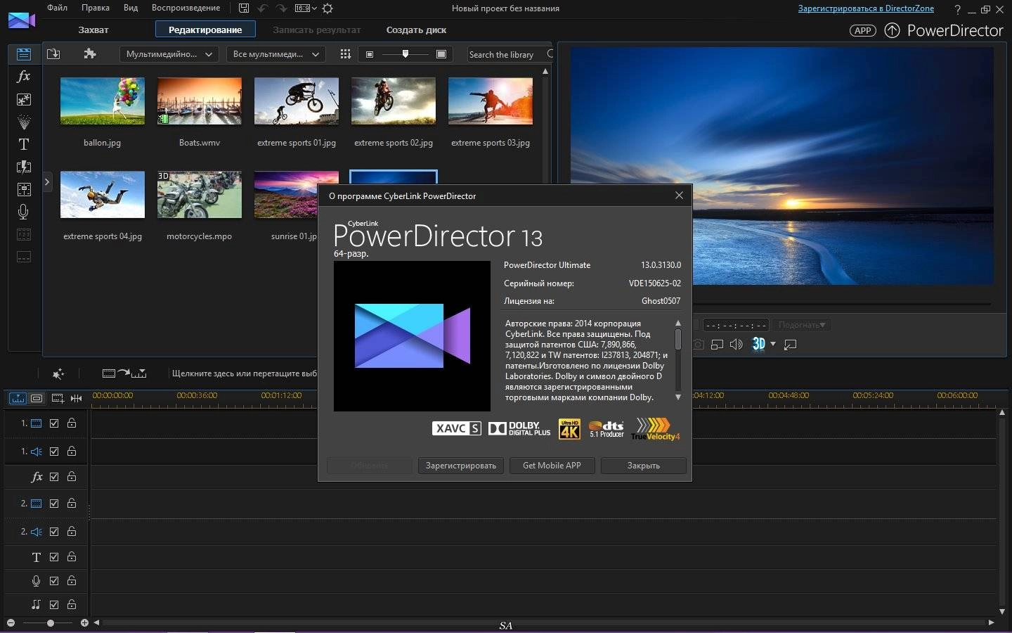Adjust the library thumbnail size slider
The image size is (1012, 633).
(406, 54)
